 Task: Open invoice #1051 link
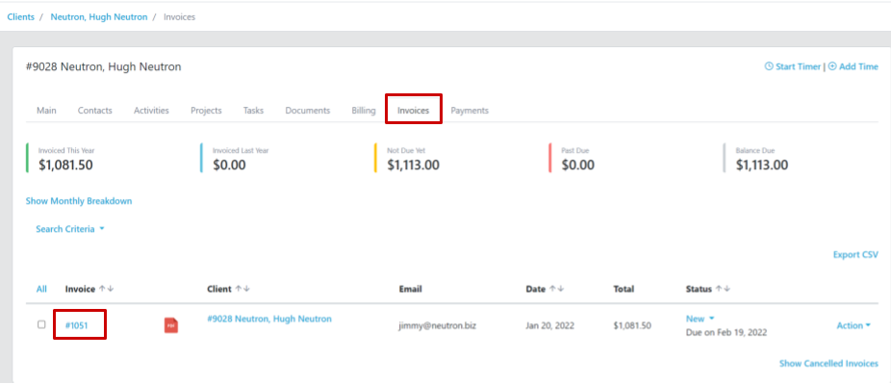coord(76,325)
